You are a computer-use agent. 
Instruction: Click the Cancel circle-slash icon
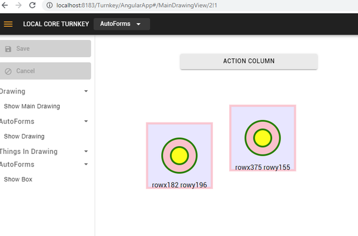(x=8, y=71)
